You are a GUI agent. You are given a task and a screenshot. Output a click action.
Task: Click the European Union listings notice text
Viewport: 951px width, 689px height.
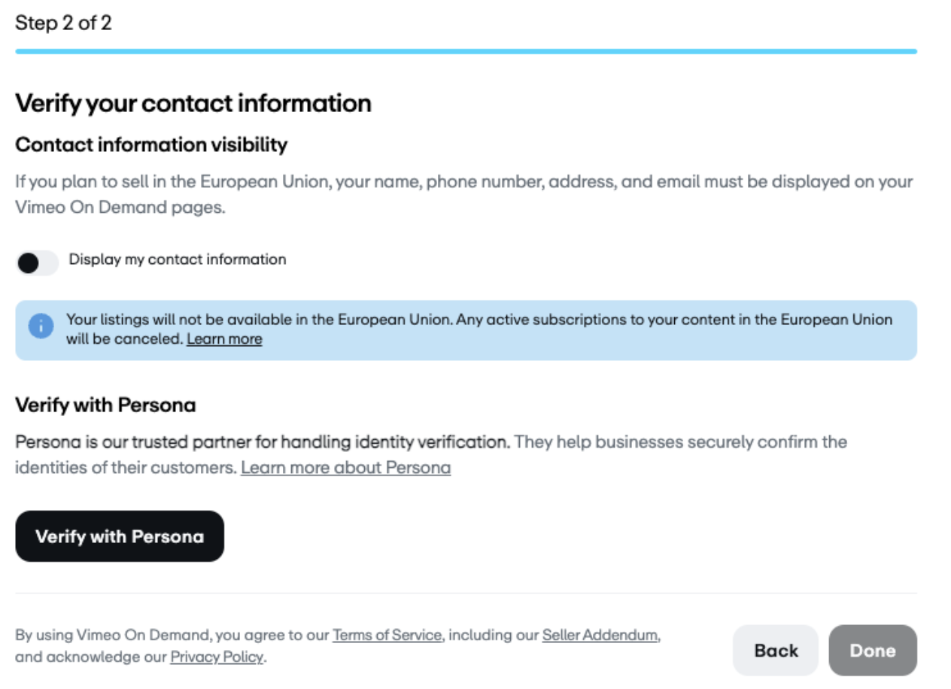[479, 329]
